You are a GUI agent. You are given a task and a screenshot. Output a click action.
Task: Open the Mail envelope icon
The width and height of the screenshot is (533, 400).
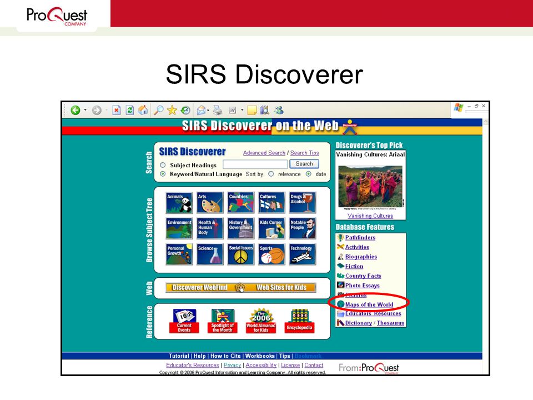201,110
